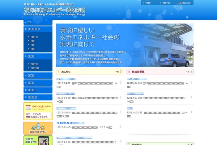Open the ステーションの稼働状況はこちらから link
The image size is (217, 145).
click(38, 115)
